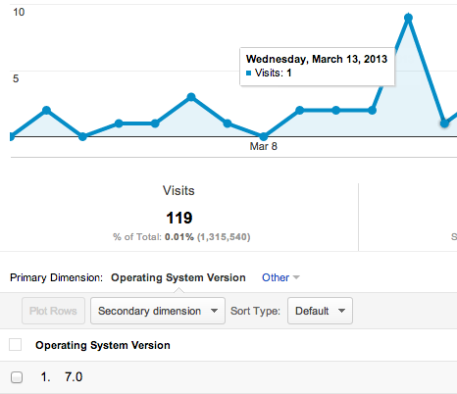Click the 7.0 operating system version entry
The width and height of the screenshot is (457, 394).
pos(74,377)
